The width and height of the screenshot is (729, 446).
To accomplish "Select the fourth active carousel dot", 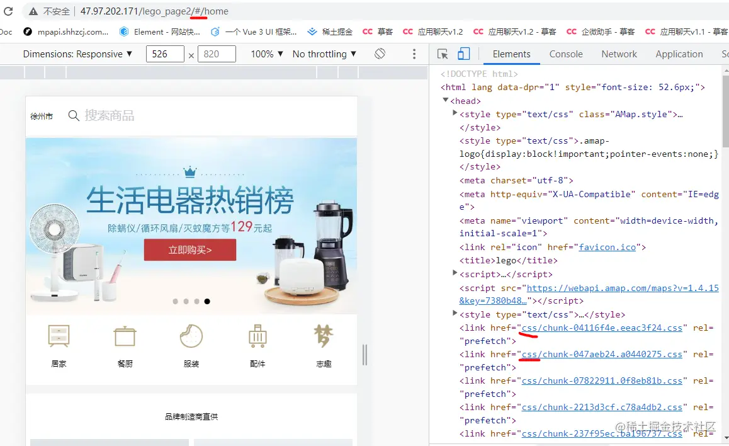I will (x=207, y=301).
